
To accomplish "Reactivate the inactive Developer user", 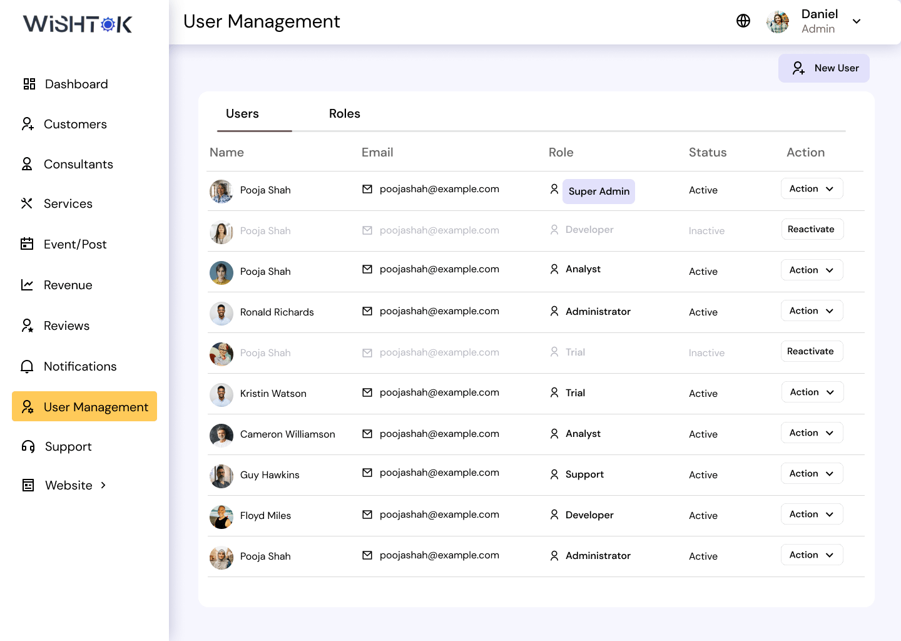I will click(812, 230).
